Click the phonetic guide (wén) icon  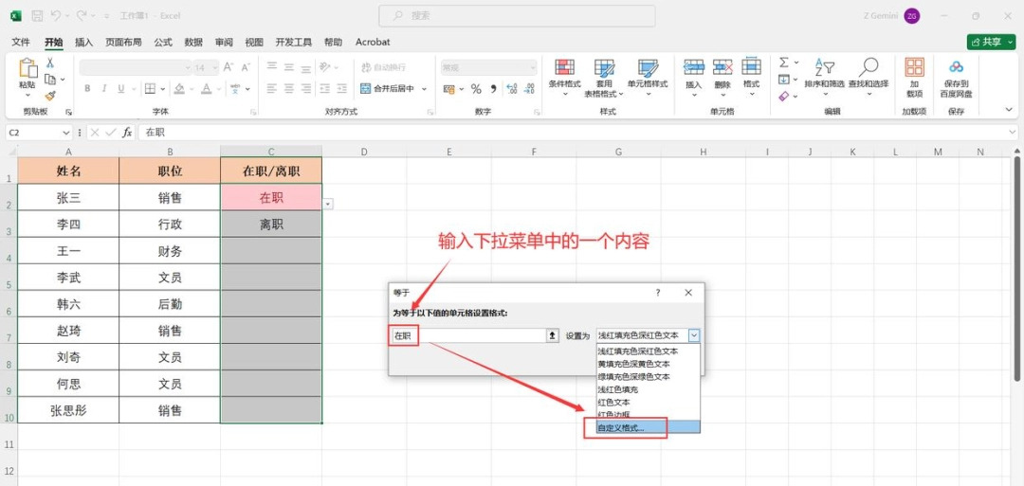[x=235, y=89]
